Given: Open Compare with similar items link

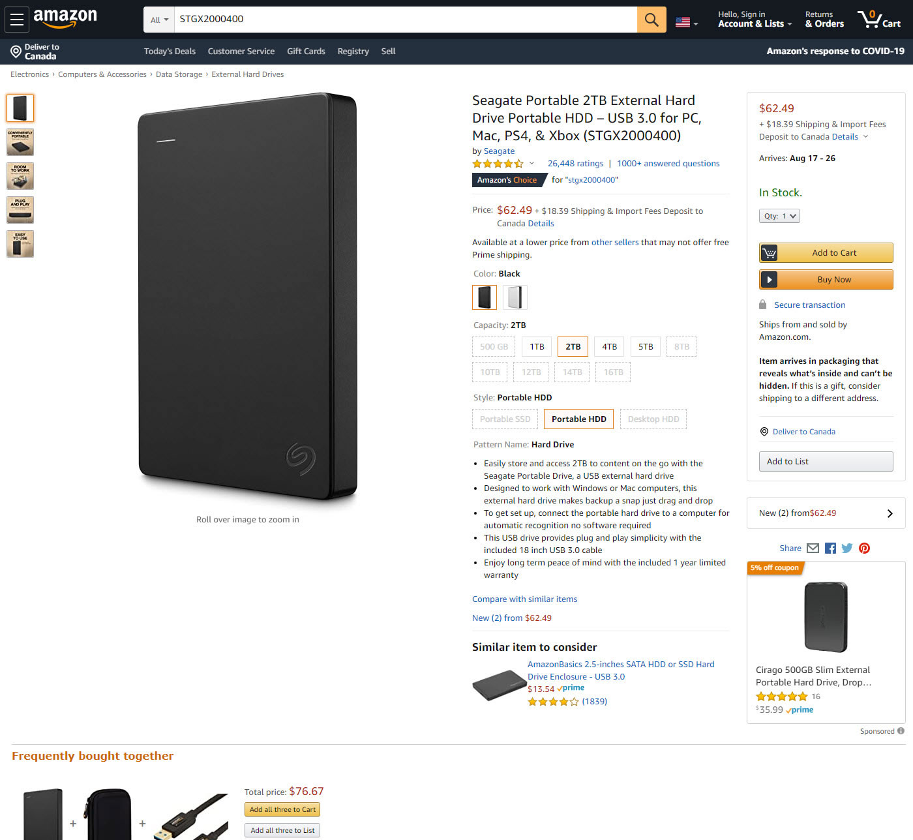Looking at the screenshot, I should pos(524,599).
